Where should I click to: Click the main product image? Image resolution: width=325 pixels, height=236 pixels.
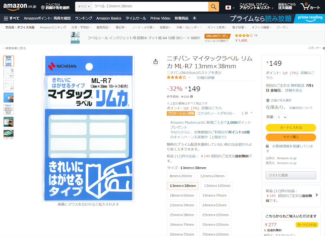88,128
